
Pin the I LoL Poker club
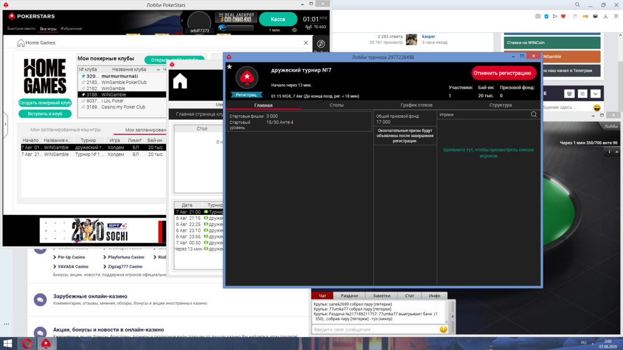coord(83,101)
